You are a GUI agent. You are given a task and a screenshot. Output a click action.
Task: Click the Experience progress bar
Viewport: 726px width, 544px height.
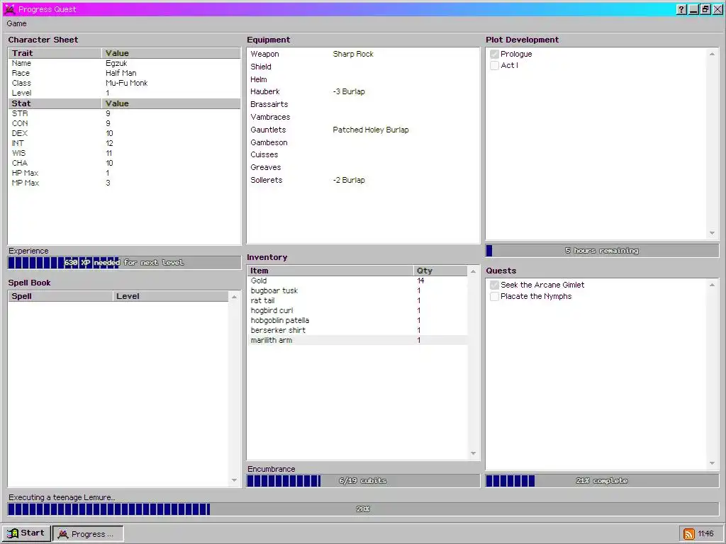coord(124,263)
